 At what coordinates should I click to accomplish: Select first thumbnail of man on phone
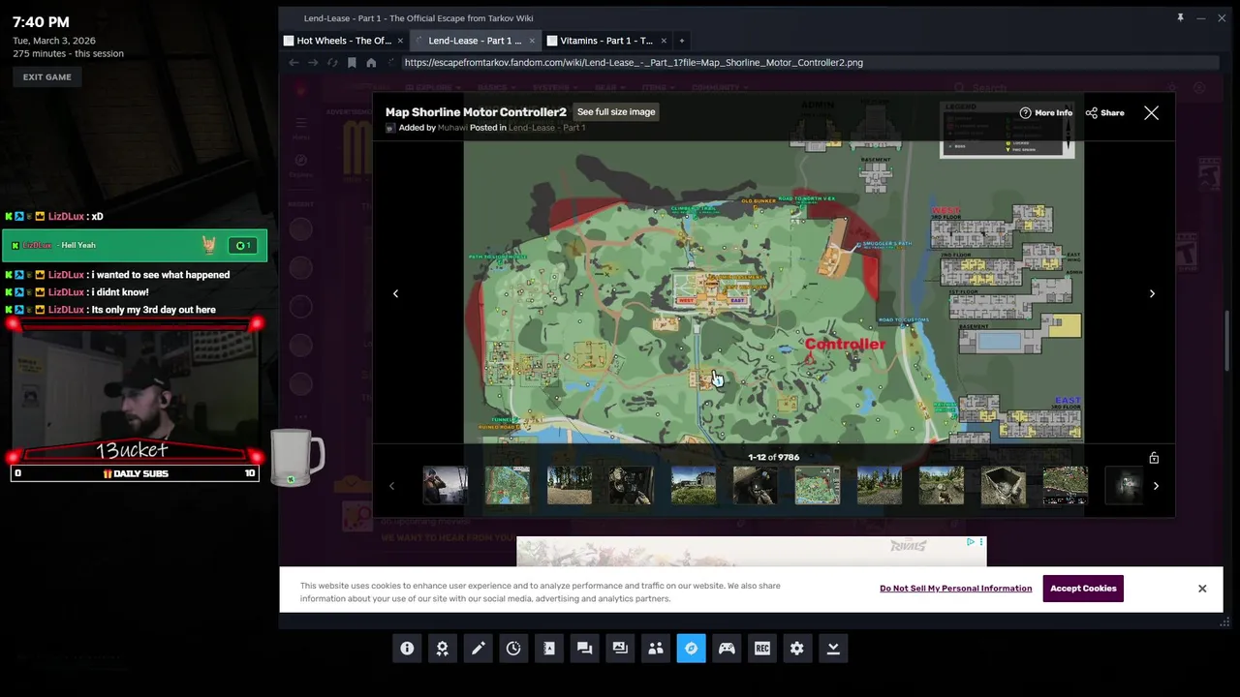pos(446,486)
